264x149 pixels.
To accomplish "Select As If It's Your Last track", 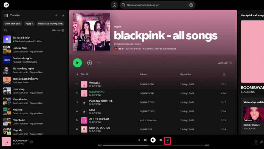I will click(153, 120).
